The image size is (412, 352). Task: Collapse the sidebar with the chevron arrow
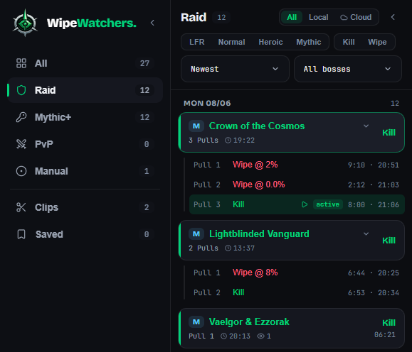pos(152,23)
